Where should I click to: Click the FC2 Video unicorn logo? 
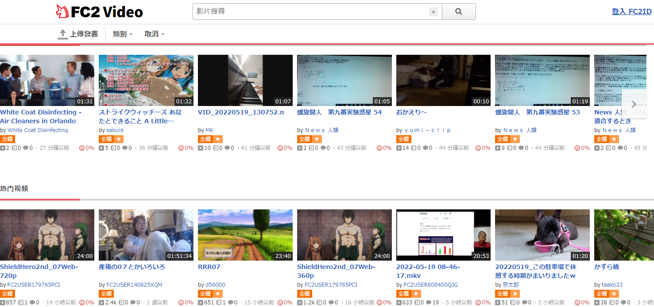tap(62, 11)
